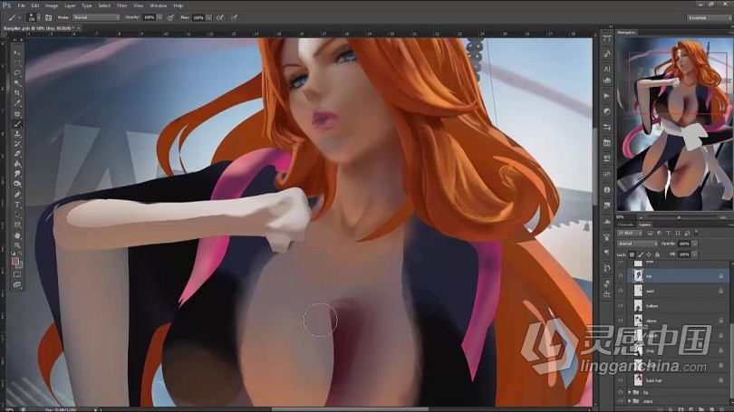
Task: Click the Navigator zoom slider
Action: point(679,217)
